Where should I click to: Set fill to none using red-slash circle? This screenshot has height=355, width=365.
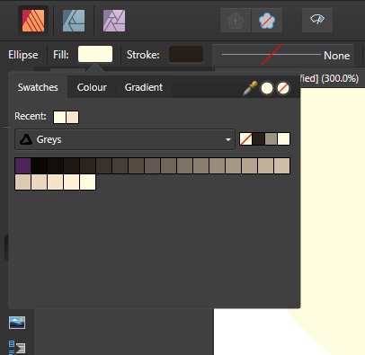click(x=283, y=88)
